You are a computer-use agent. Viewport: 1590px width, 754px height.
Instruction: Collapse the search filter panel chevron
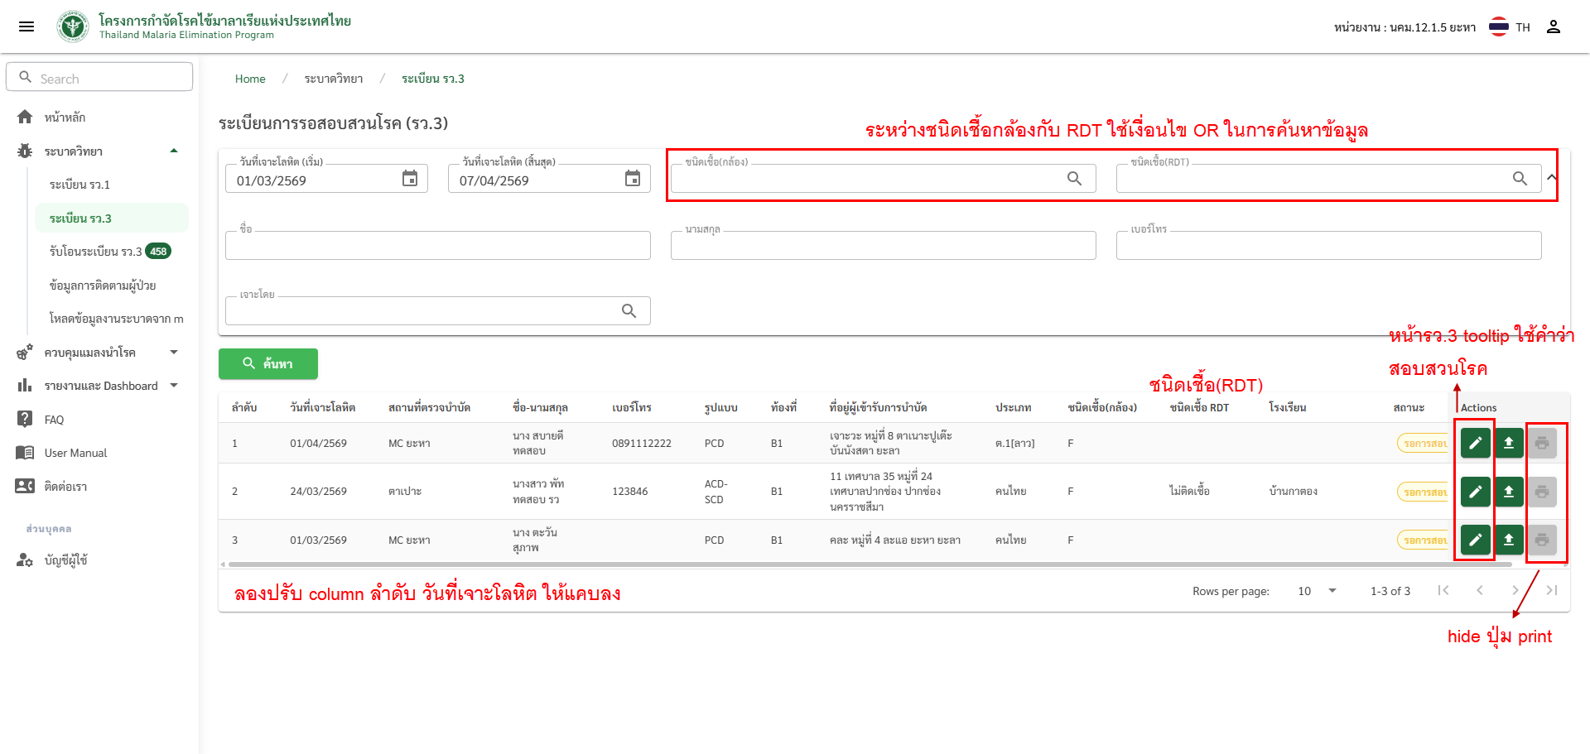[x=1551, y=177]
